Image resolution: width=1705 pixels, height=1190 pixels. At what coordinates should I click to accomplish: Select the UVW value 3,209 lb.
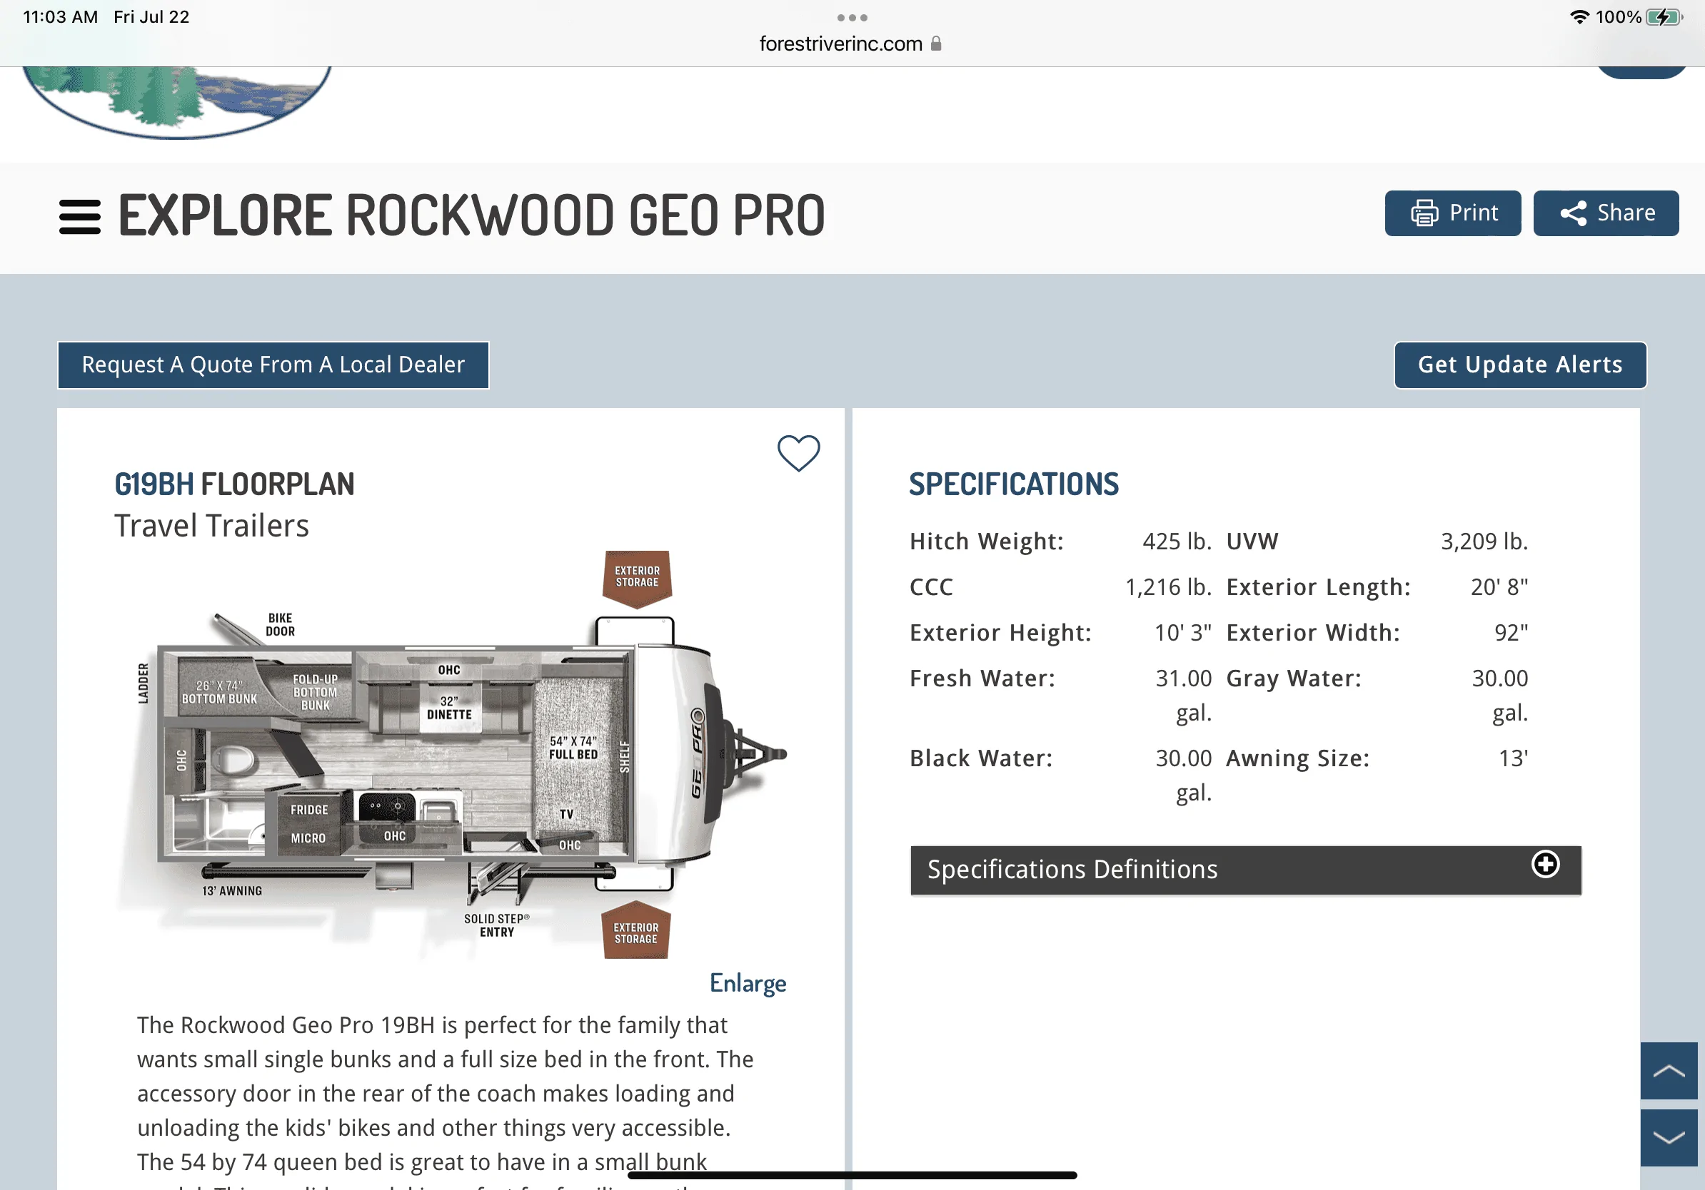tap(1484, 541)
